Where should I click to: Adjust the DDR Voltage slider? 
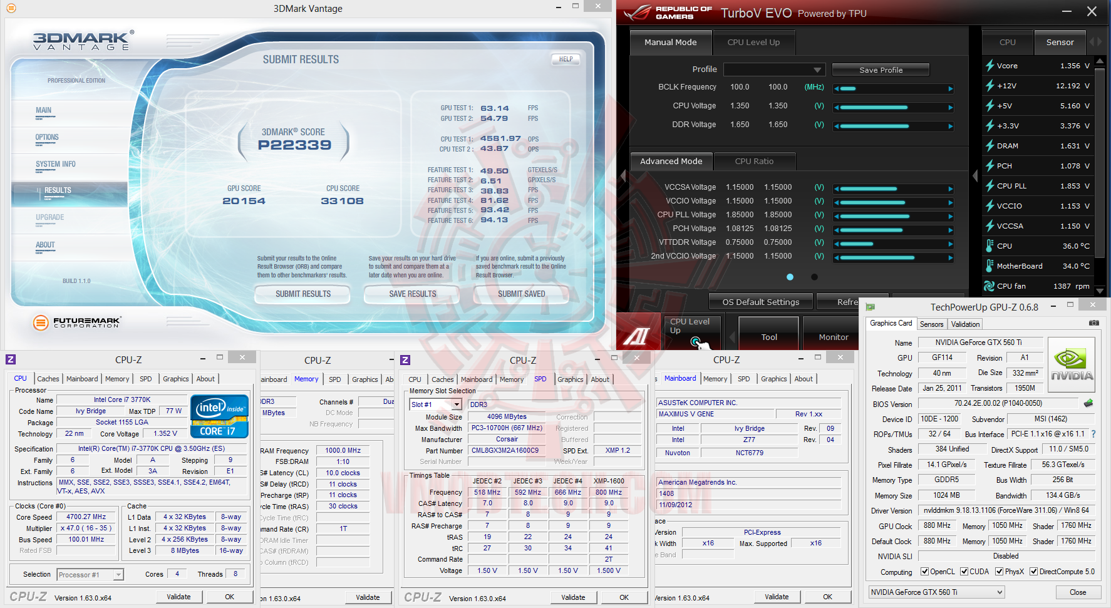(x=894, y=126)
